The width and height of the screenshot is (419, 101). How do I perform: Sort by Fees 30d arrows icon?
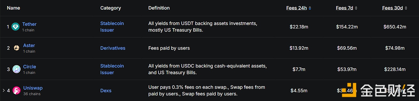tap(406, 8)
